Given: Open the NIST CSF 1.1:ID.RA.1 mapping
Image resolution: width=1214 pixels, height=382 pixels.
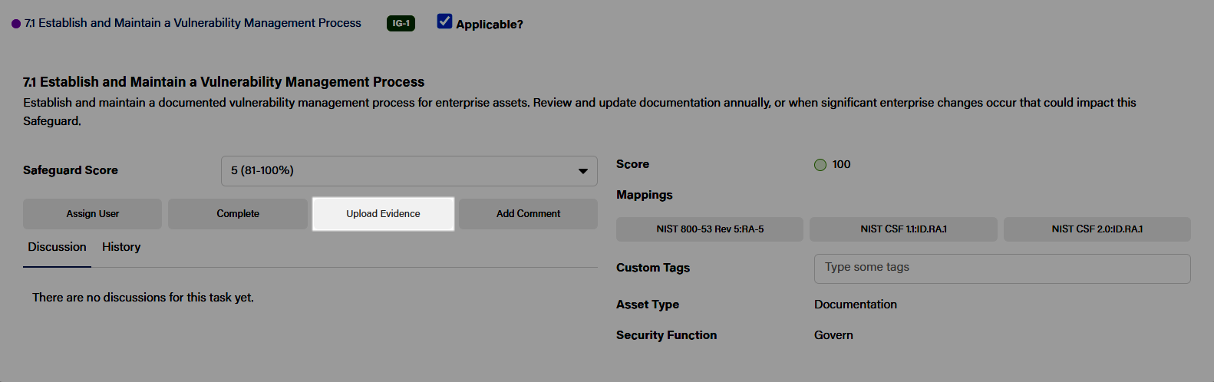Looking at the screenshot, I should pyautogui.click(x=903, y=229).
